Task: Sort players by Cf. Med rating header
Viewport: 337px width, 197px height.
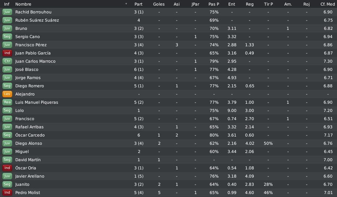Action: (328, 4)
